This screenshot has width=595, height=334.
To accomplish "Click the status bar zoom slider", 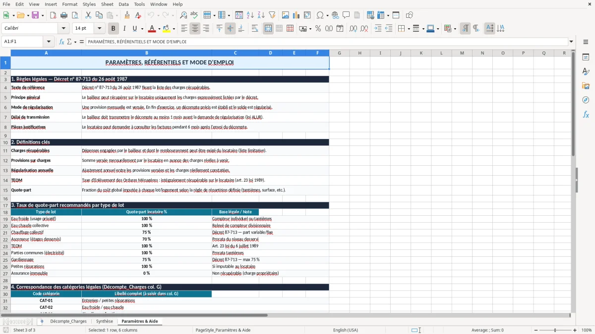I will pyautogui.click(x=555, y=330).
